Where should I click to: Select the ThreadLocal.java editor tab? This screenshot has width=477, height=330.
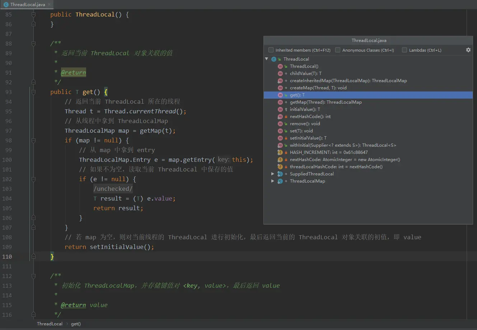[27, 5]
